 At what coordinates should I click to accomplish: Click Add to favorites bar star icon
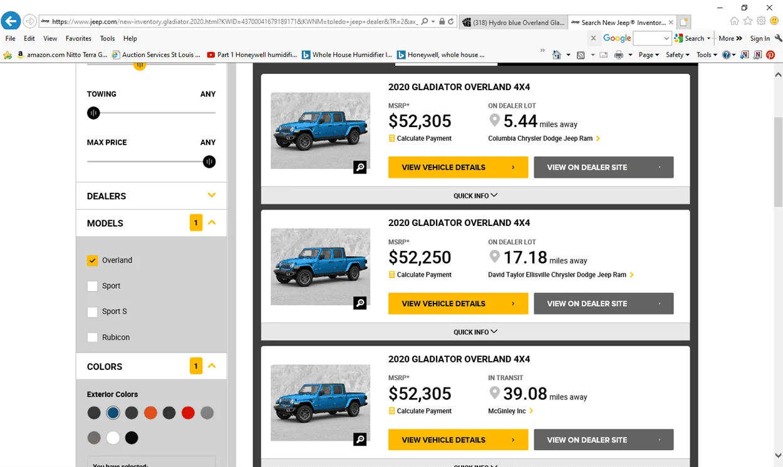click(x=8, y=55)
